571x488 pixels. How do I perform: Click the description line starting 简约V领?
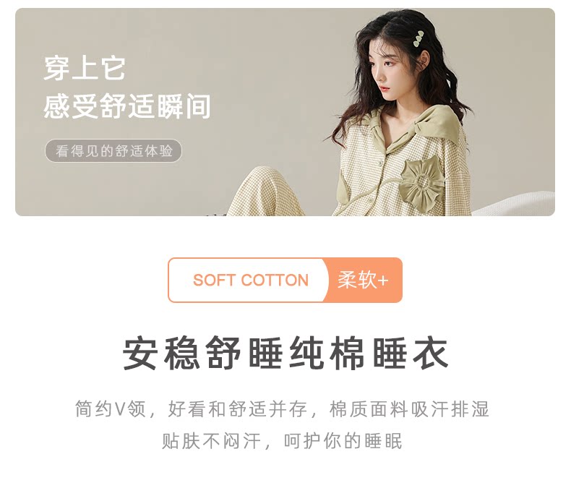click(x=281, y=409)
